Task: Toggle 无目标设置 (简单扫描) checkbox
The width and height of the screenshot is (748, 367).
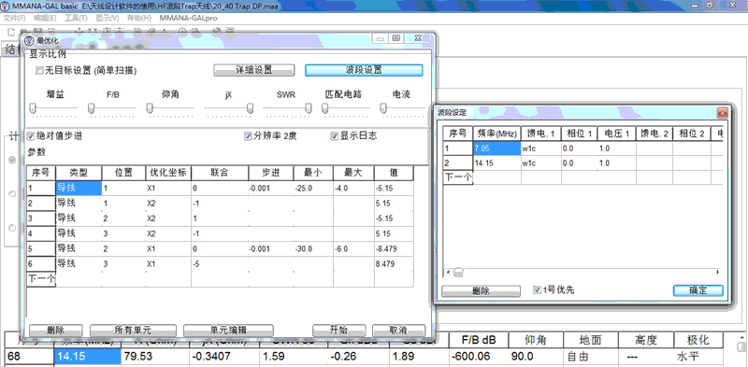Action: [x=39, y=71]
